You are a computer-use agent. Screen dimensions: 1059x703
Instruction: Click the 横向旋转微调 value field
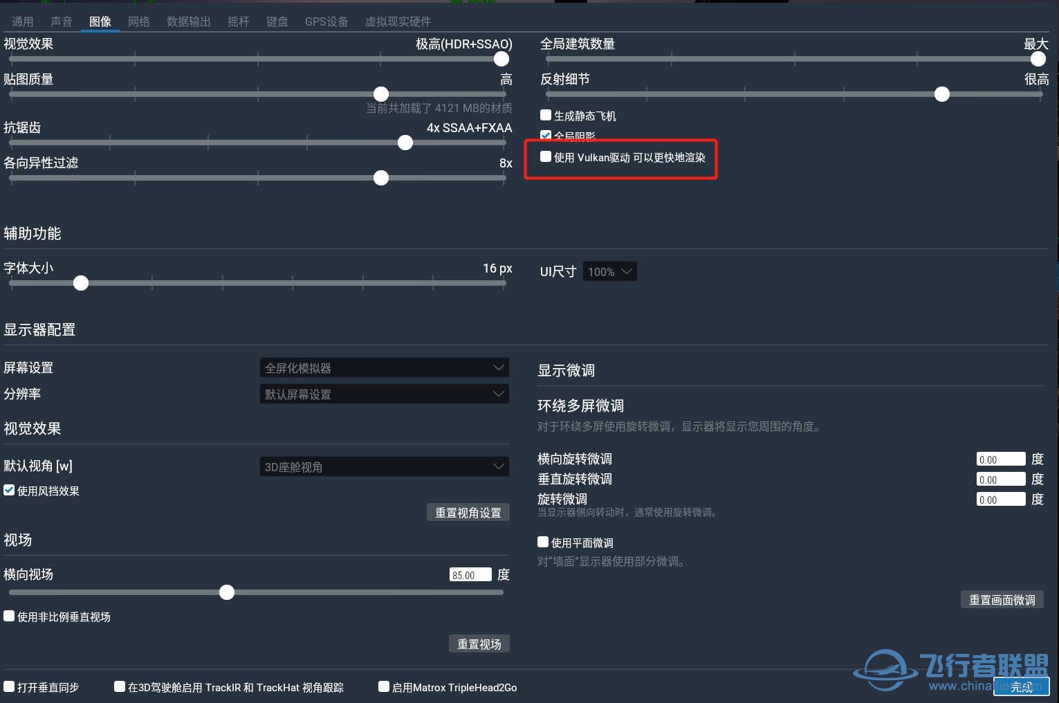click(x=1001, y=459)
